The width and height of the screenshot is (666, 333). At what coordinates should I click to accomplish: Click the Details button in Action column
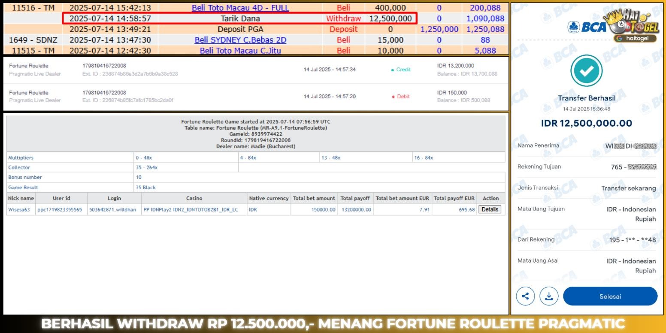(490, 209)
